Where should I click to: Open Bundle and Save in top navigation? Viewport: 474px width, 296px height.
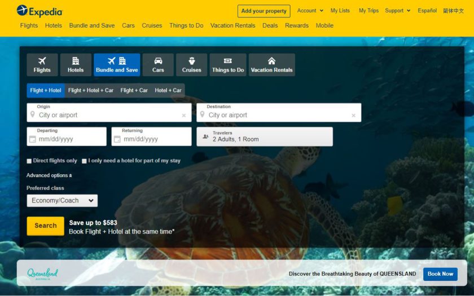92,25
